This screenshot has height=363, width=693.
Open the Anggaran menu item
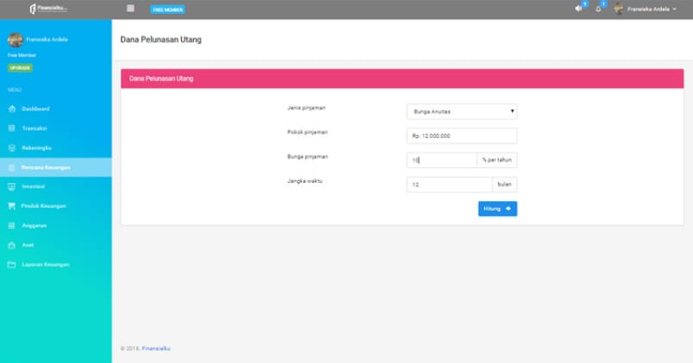pos(35,225)
